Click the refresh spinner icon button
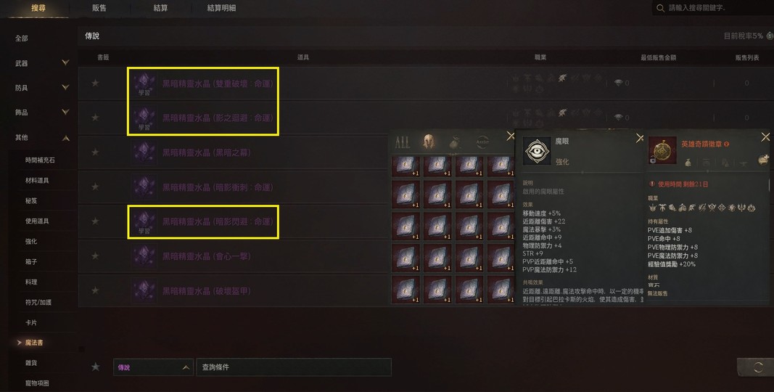The height and width of the screenshot is (392, 774). [758, 367]
